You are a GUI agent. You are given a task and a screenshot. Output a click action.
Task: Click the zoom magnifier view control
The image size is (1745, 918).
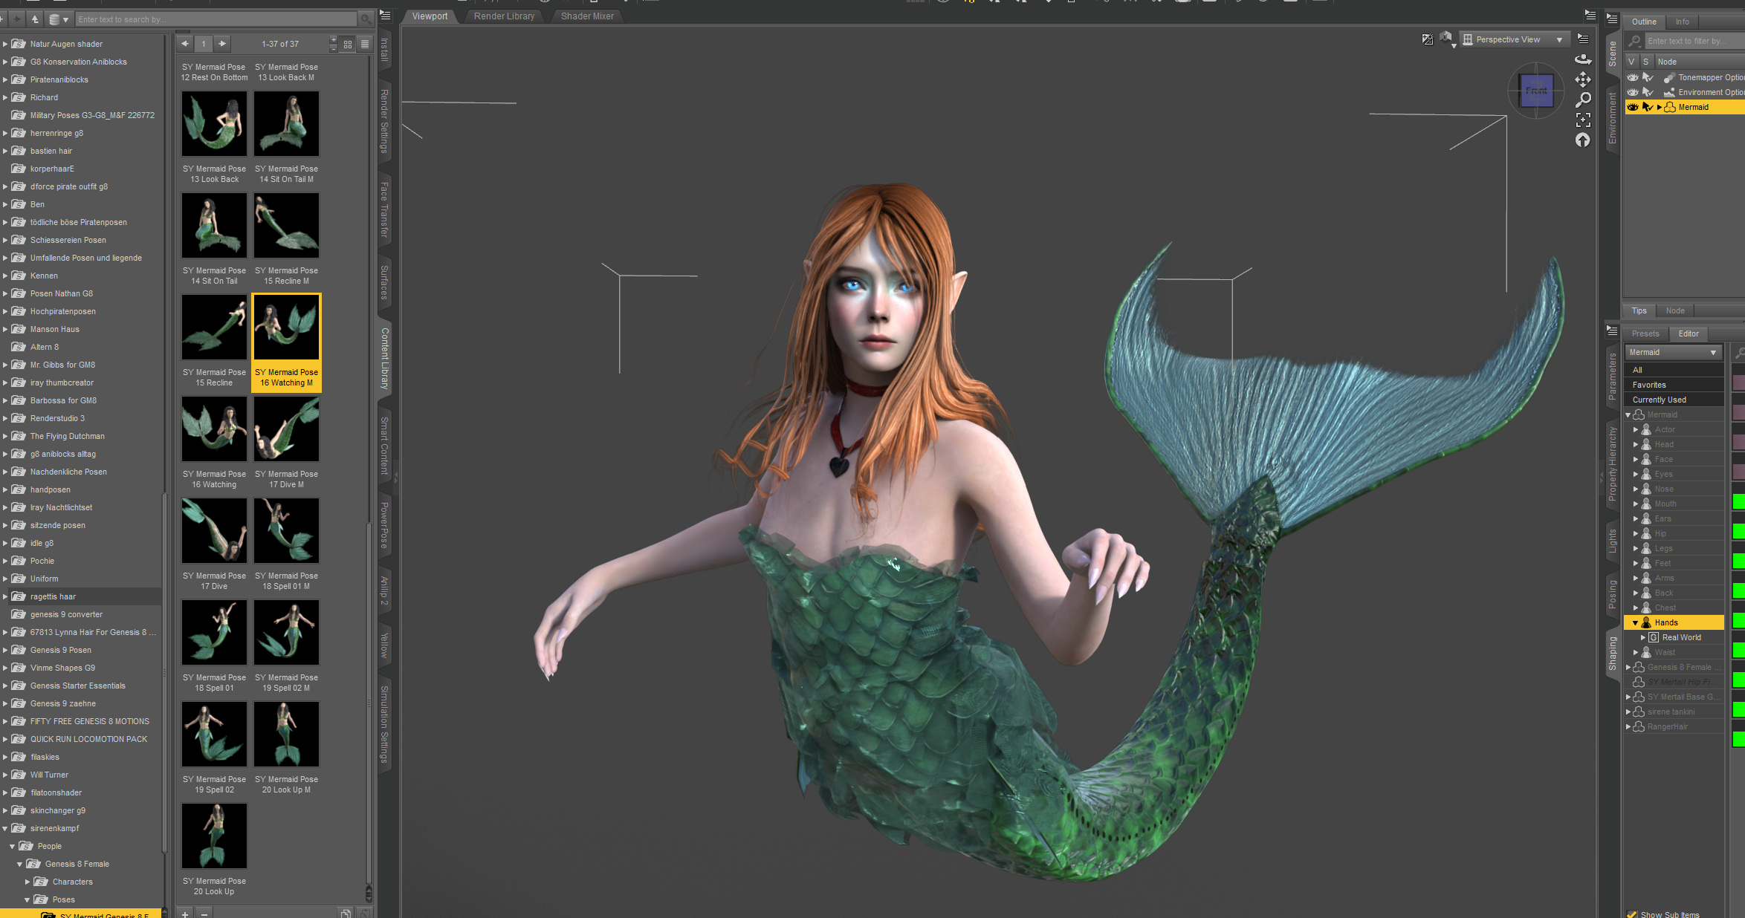tap(1583, 99)
